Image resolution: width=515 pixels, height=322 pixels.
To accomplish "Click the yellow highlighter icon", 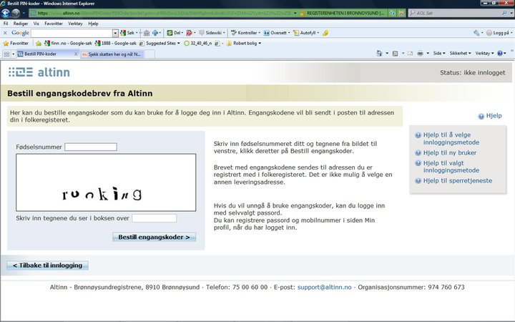I will (x=325, y=33).
